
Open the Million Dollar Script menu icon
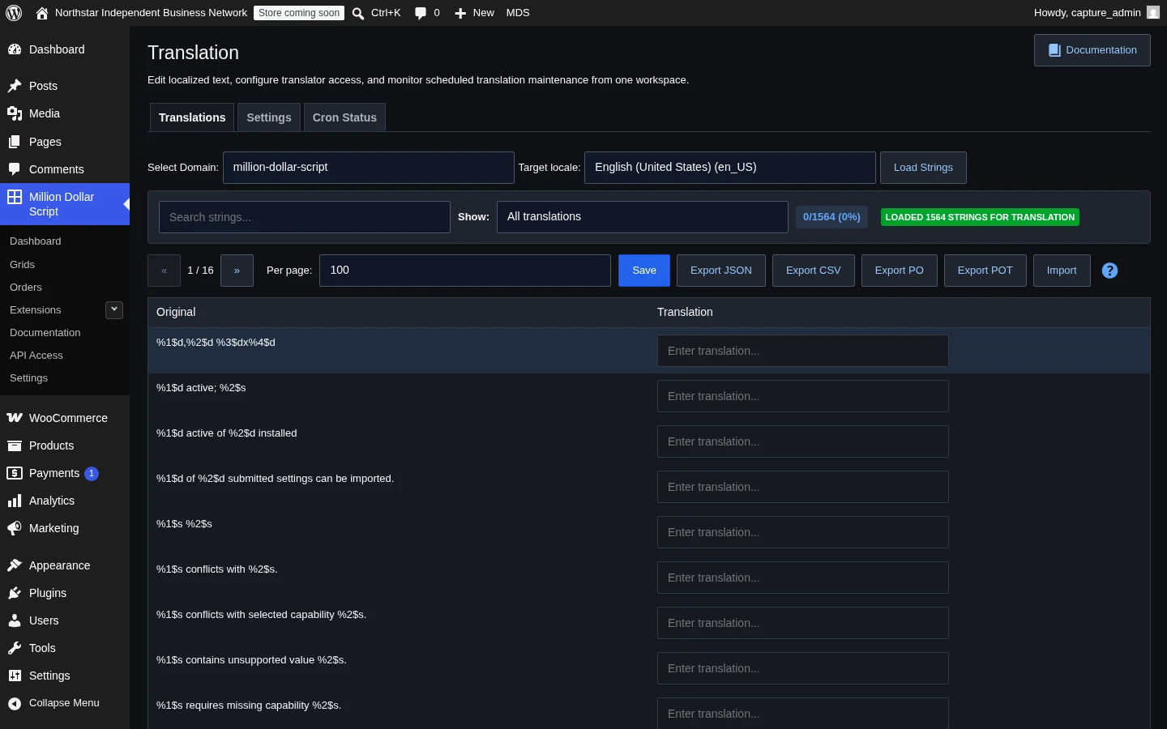tap(15, 197)
